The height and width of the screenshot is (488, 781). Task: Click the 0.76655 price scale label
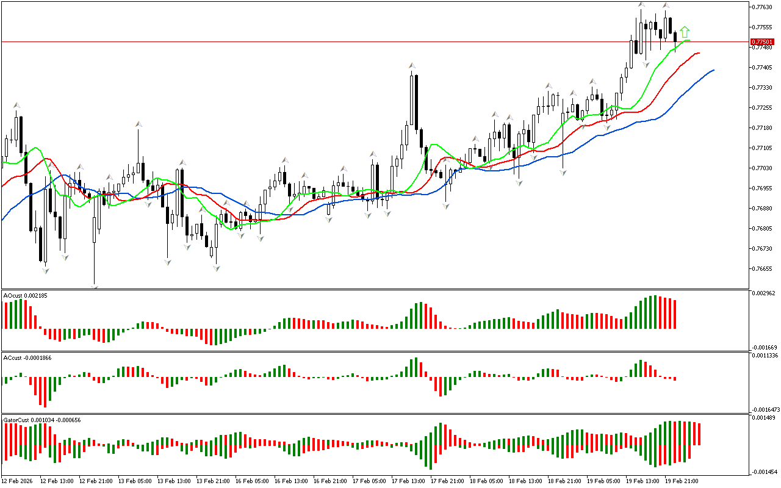(763, 268)
